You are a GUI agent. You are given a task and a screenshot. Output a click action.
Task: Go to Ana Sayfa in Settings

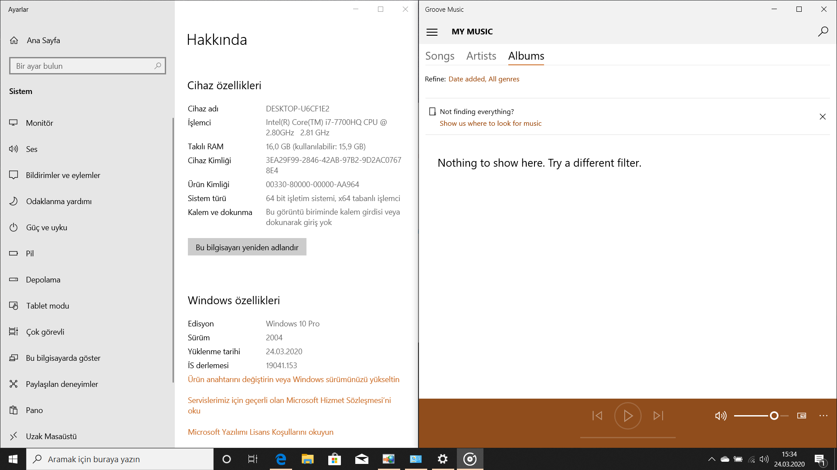click(87, 40)
